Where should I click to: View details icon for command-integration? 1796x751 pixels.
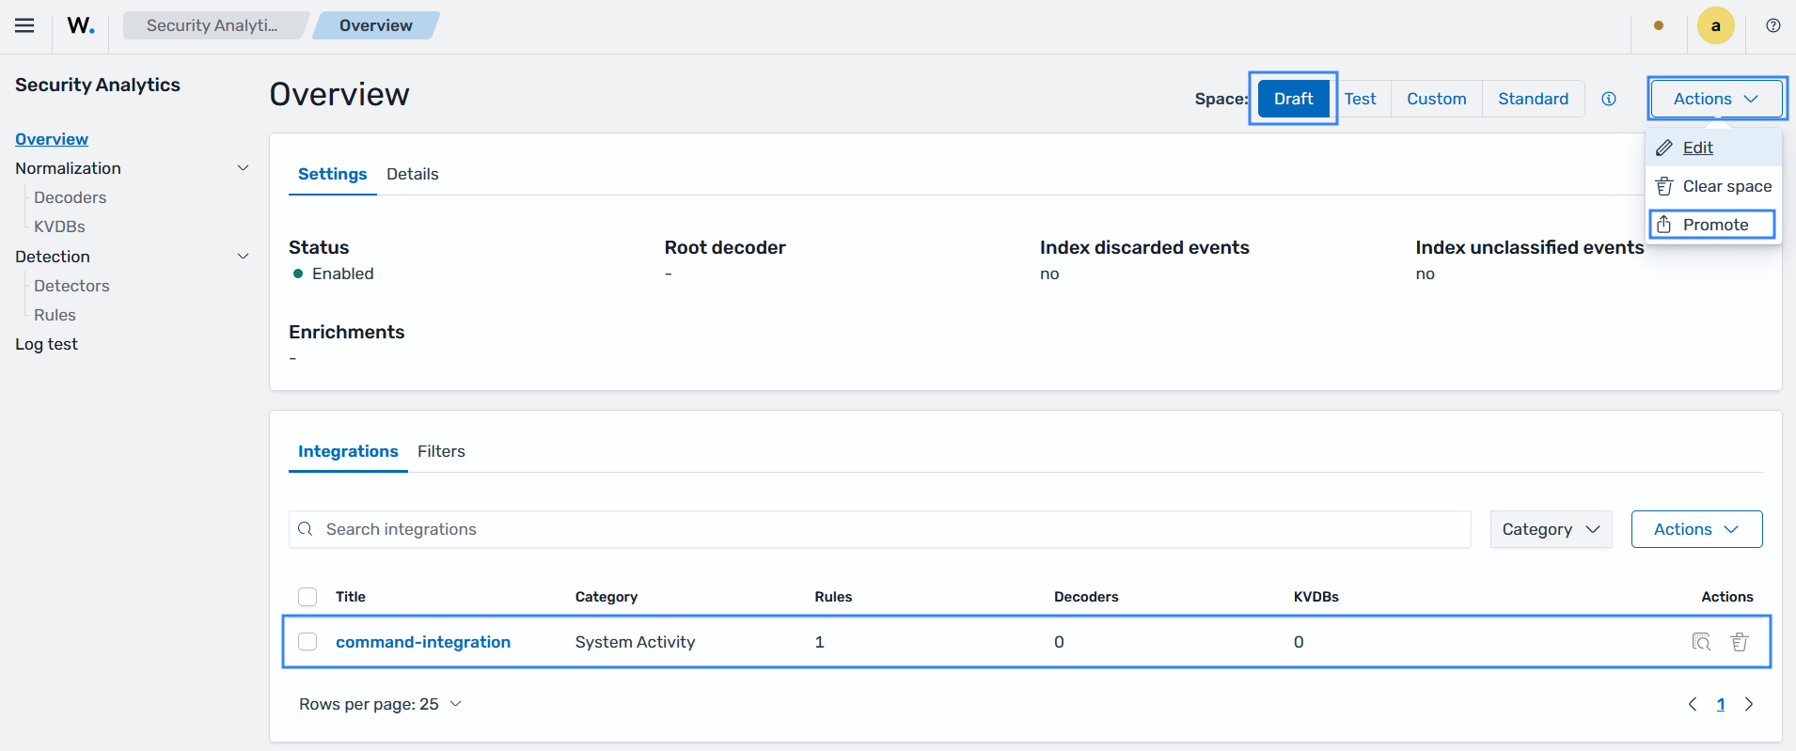(1701, 642)
